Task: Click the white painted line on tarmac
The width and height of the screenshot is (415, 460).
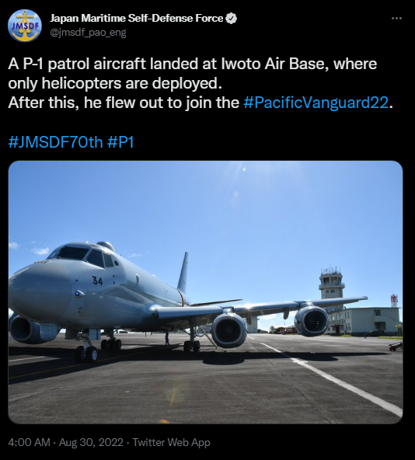Action: [330, 378]
